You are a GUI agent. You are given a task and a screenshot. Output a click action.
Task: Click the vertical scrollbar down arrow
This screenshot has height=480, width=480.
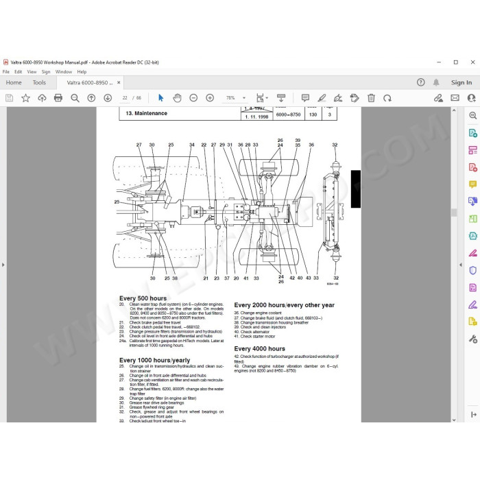454,420
